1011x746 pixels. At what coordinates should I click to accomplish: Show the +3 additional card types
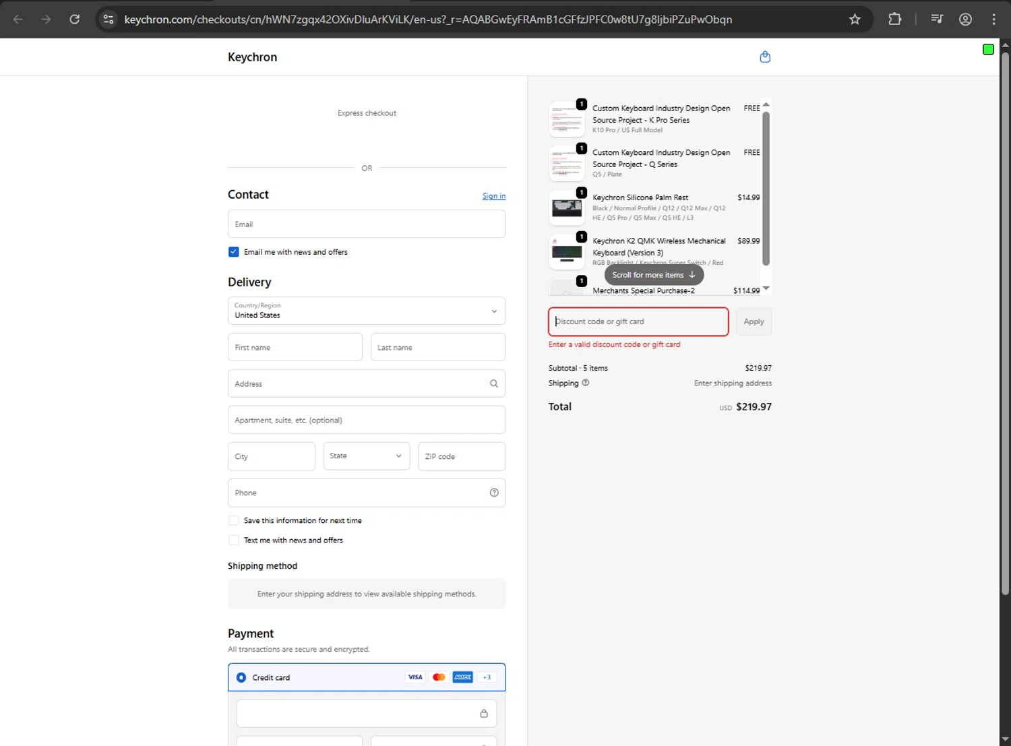click(487, 677)
